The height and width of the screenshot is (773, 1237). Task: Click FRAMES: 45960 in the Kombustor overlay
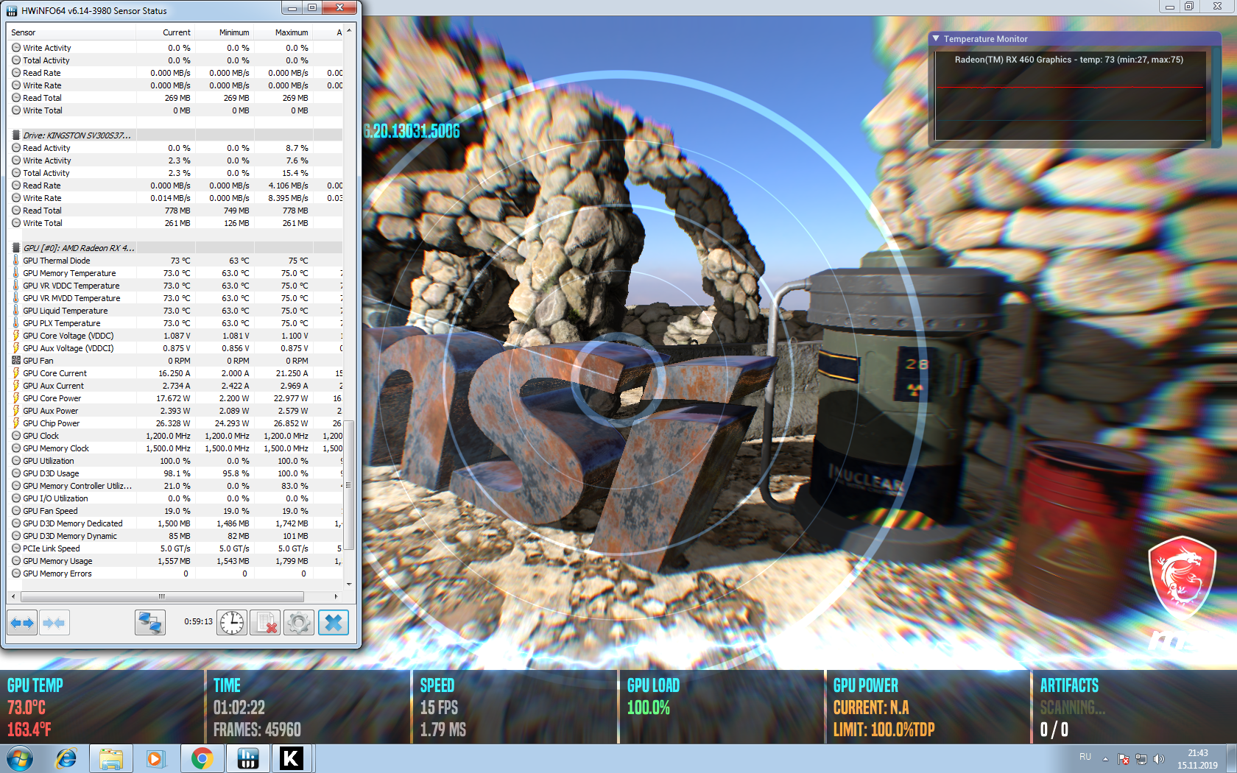(257, 730)
